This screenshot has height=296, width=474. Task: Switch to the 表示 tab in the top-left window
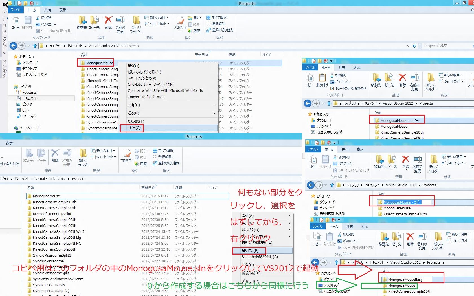[63, 10]
